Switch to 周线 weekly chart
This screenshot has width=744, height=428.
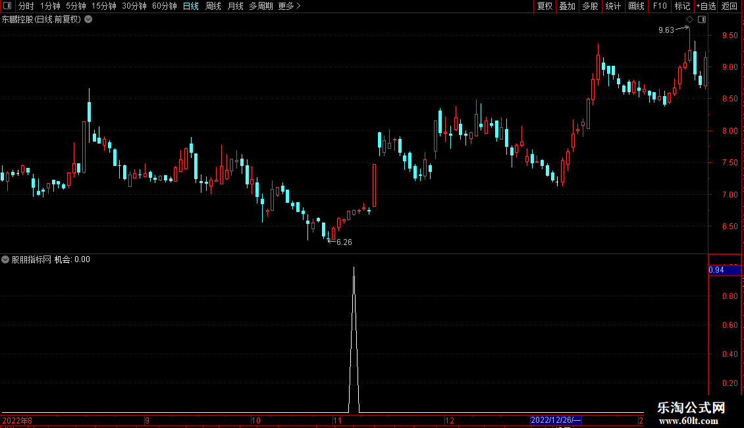(x=213, y=6)
